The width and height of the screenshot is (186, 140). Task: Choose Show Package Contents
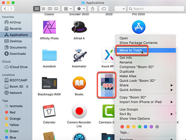[145, 43]
